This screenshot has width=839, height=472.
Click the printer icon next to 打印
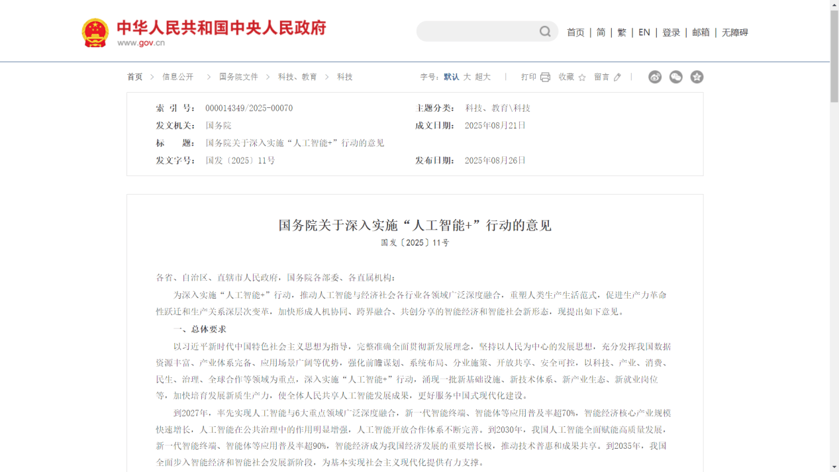pos(545,77)
